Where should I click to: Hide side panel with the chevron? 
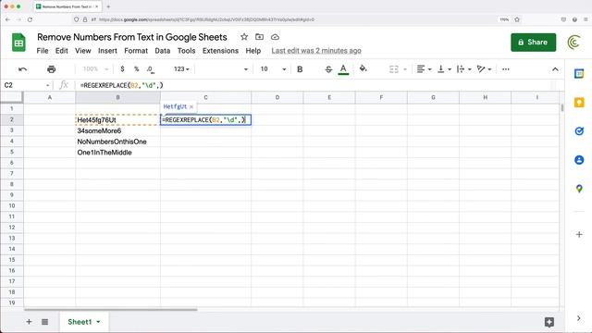pyautogui.click(x=579, y=318)
